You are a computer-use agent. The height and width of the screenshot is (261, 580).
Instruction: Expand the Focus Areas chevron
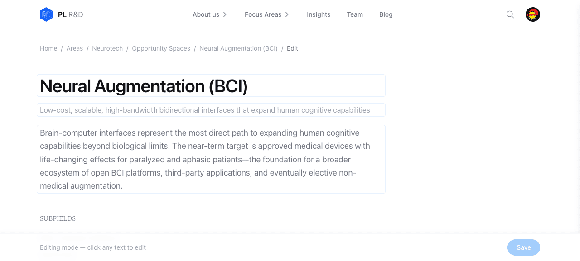[287, 14]
